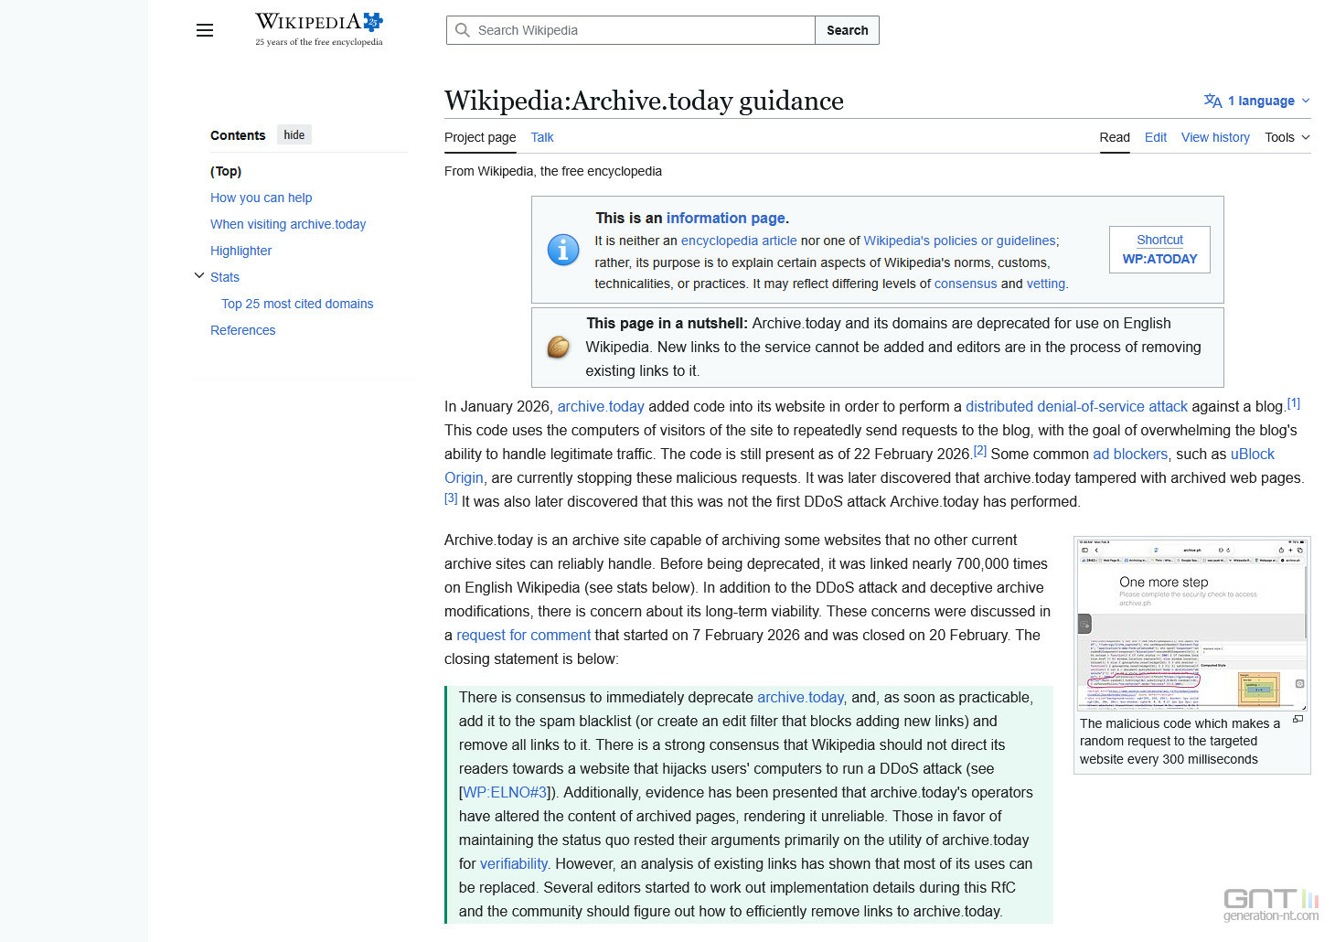The image size is (1335, 942).
Task: Open the malicious code screenshot thumbnail
Action: pyautogui.click(x=1191, y=625)
